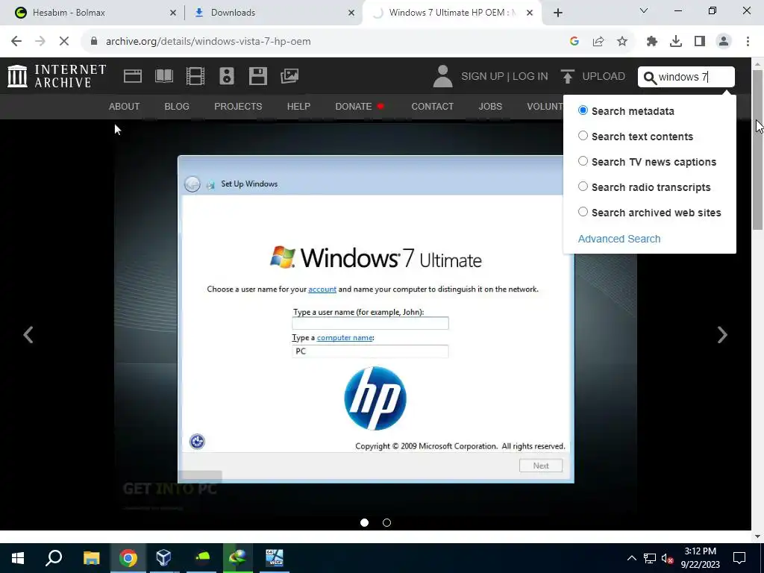Open the Windows Start menu
764x573 pixels.
18,558
